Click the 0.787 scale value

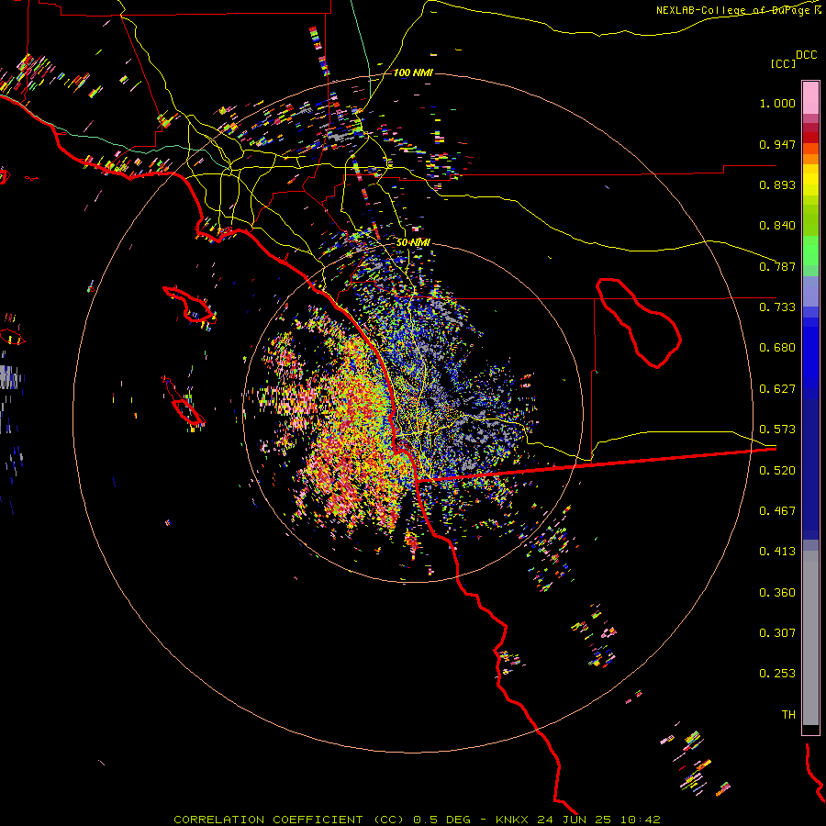(777, 266)
